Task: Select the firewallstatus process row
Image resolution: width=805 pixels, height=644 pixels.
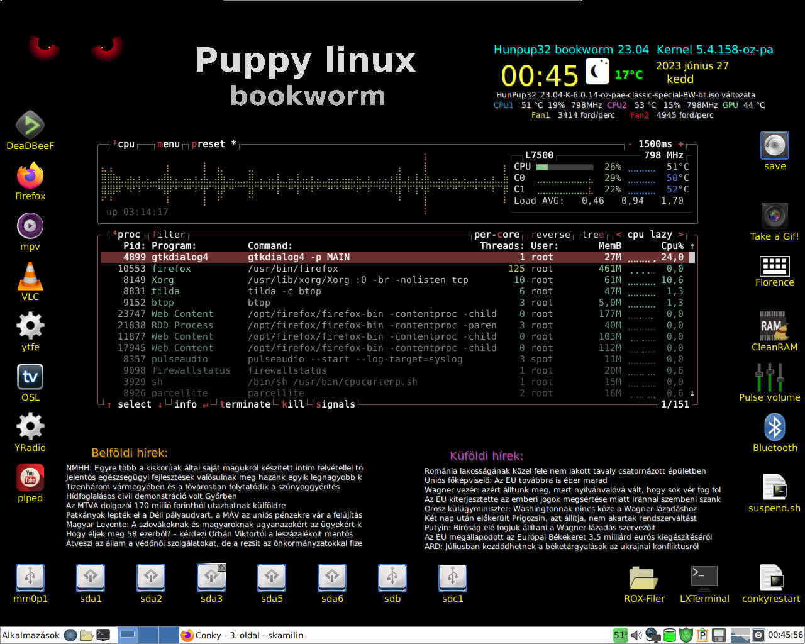Action: tap(395, 370)
